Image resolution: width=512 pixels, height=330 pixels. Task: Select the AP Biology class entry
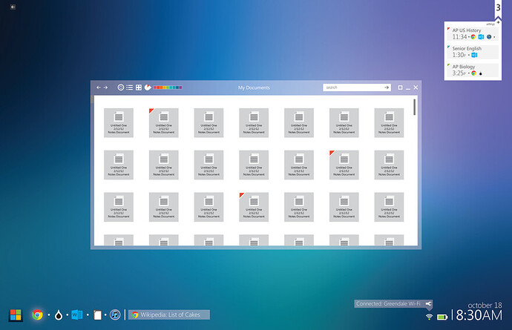coord(473,70)
